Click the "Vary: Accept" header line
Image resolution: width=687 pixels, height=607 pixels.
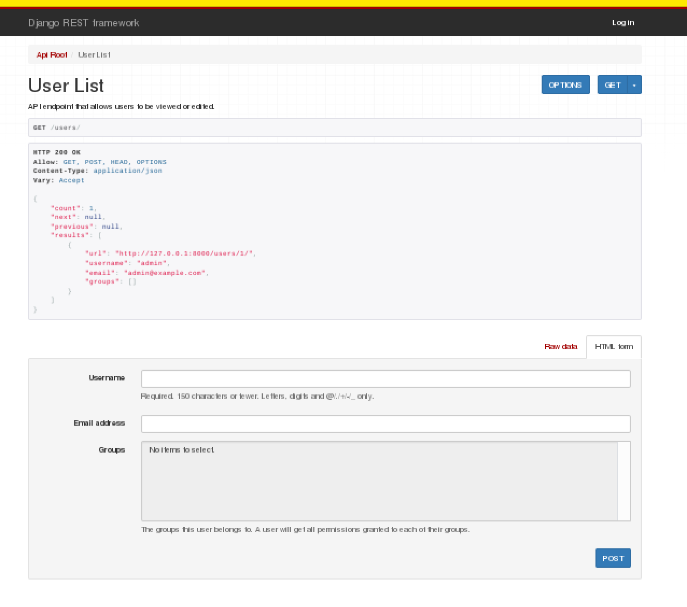point(59,180)
